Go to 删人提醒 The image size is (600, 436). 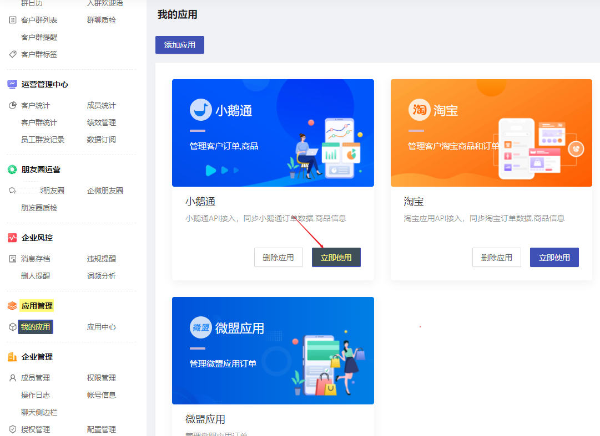coord(35,276)
